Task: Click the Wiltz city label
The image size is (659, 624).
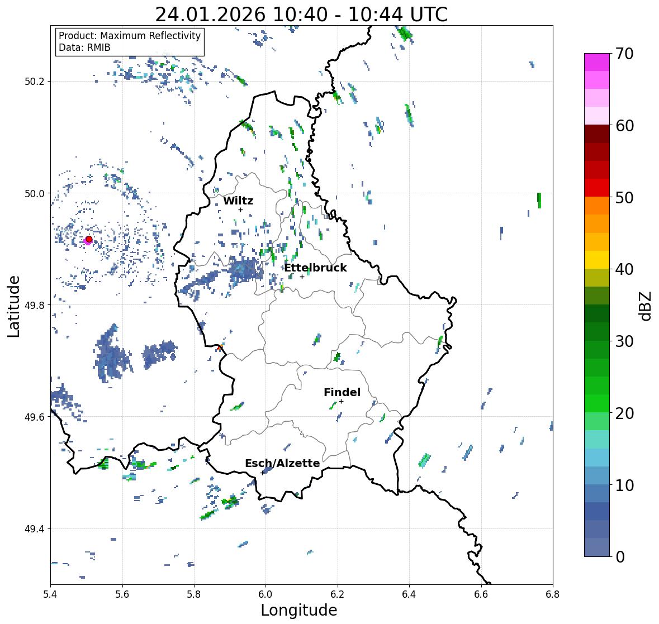Action: tap(238, 201)
